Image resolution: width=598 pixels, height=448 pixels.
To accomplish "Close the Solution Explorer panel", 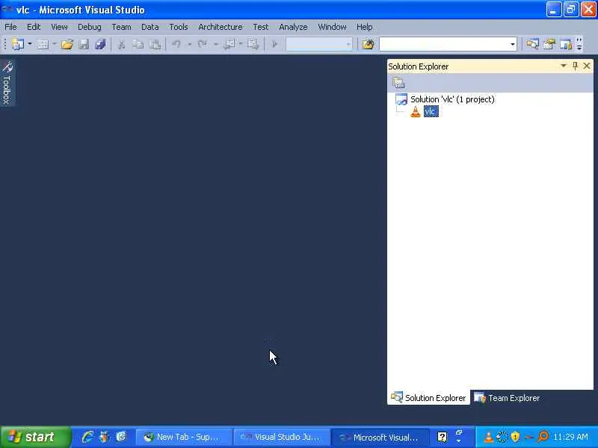I will pyautogui.click(x=587, y=66).
